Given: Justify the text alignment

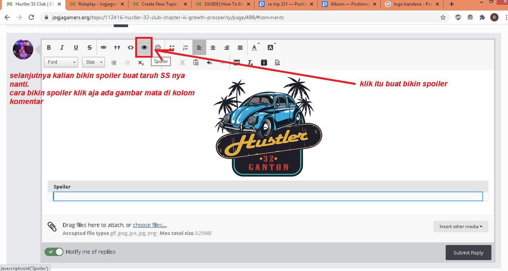Looking at the screenshot, I should pyautogui.click(x=240, y=48).
